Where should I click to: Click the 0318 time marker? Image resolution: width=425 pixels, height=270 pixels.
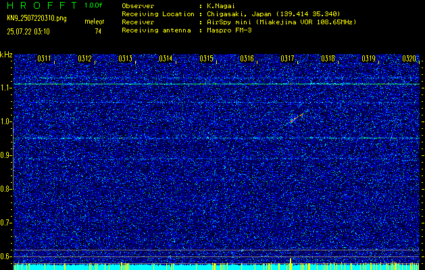[x=328, y=59]
